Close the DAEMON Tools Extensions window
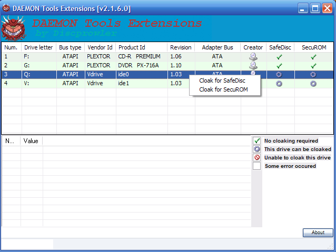Viewport: 336px width, 252px height. click(x=327, y=8)
